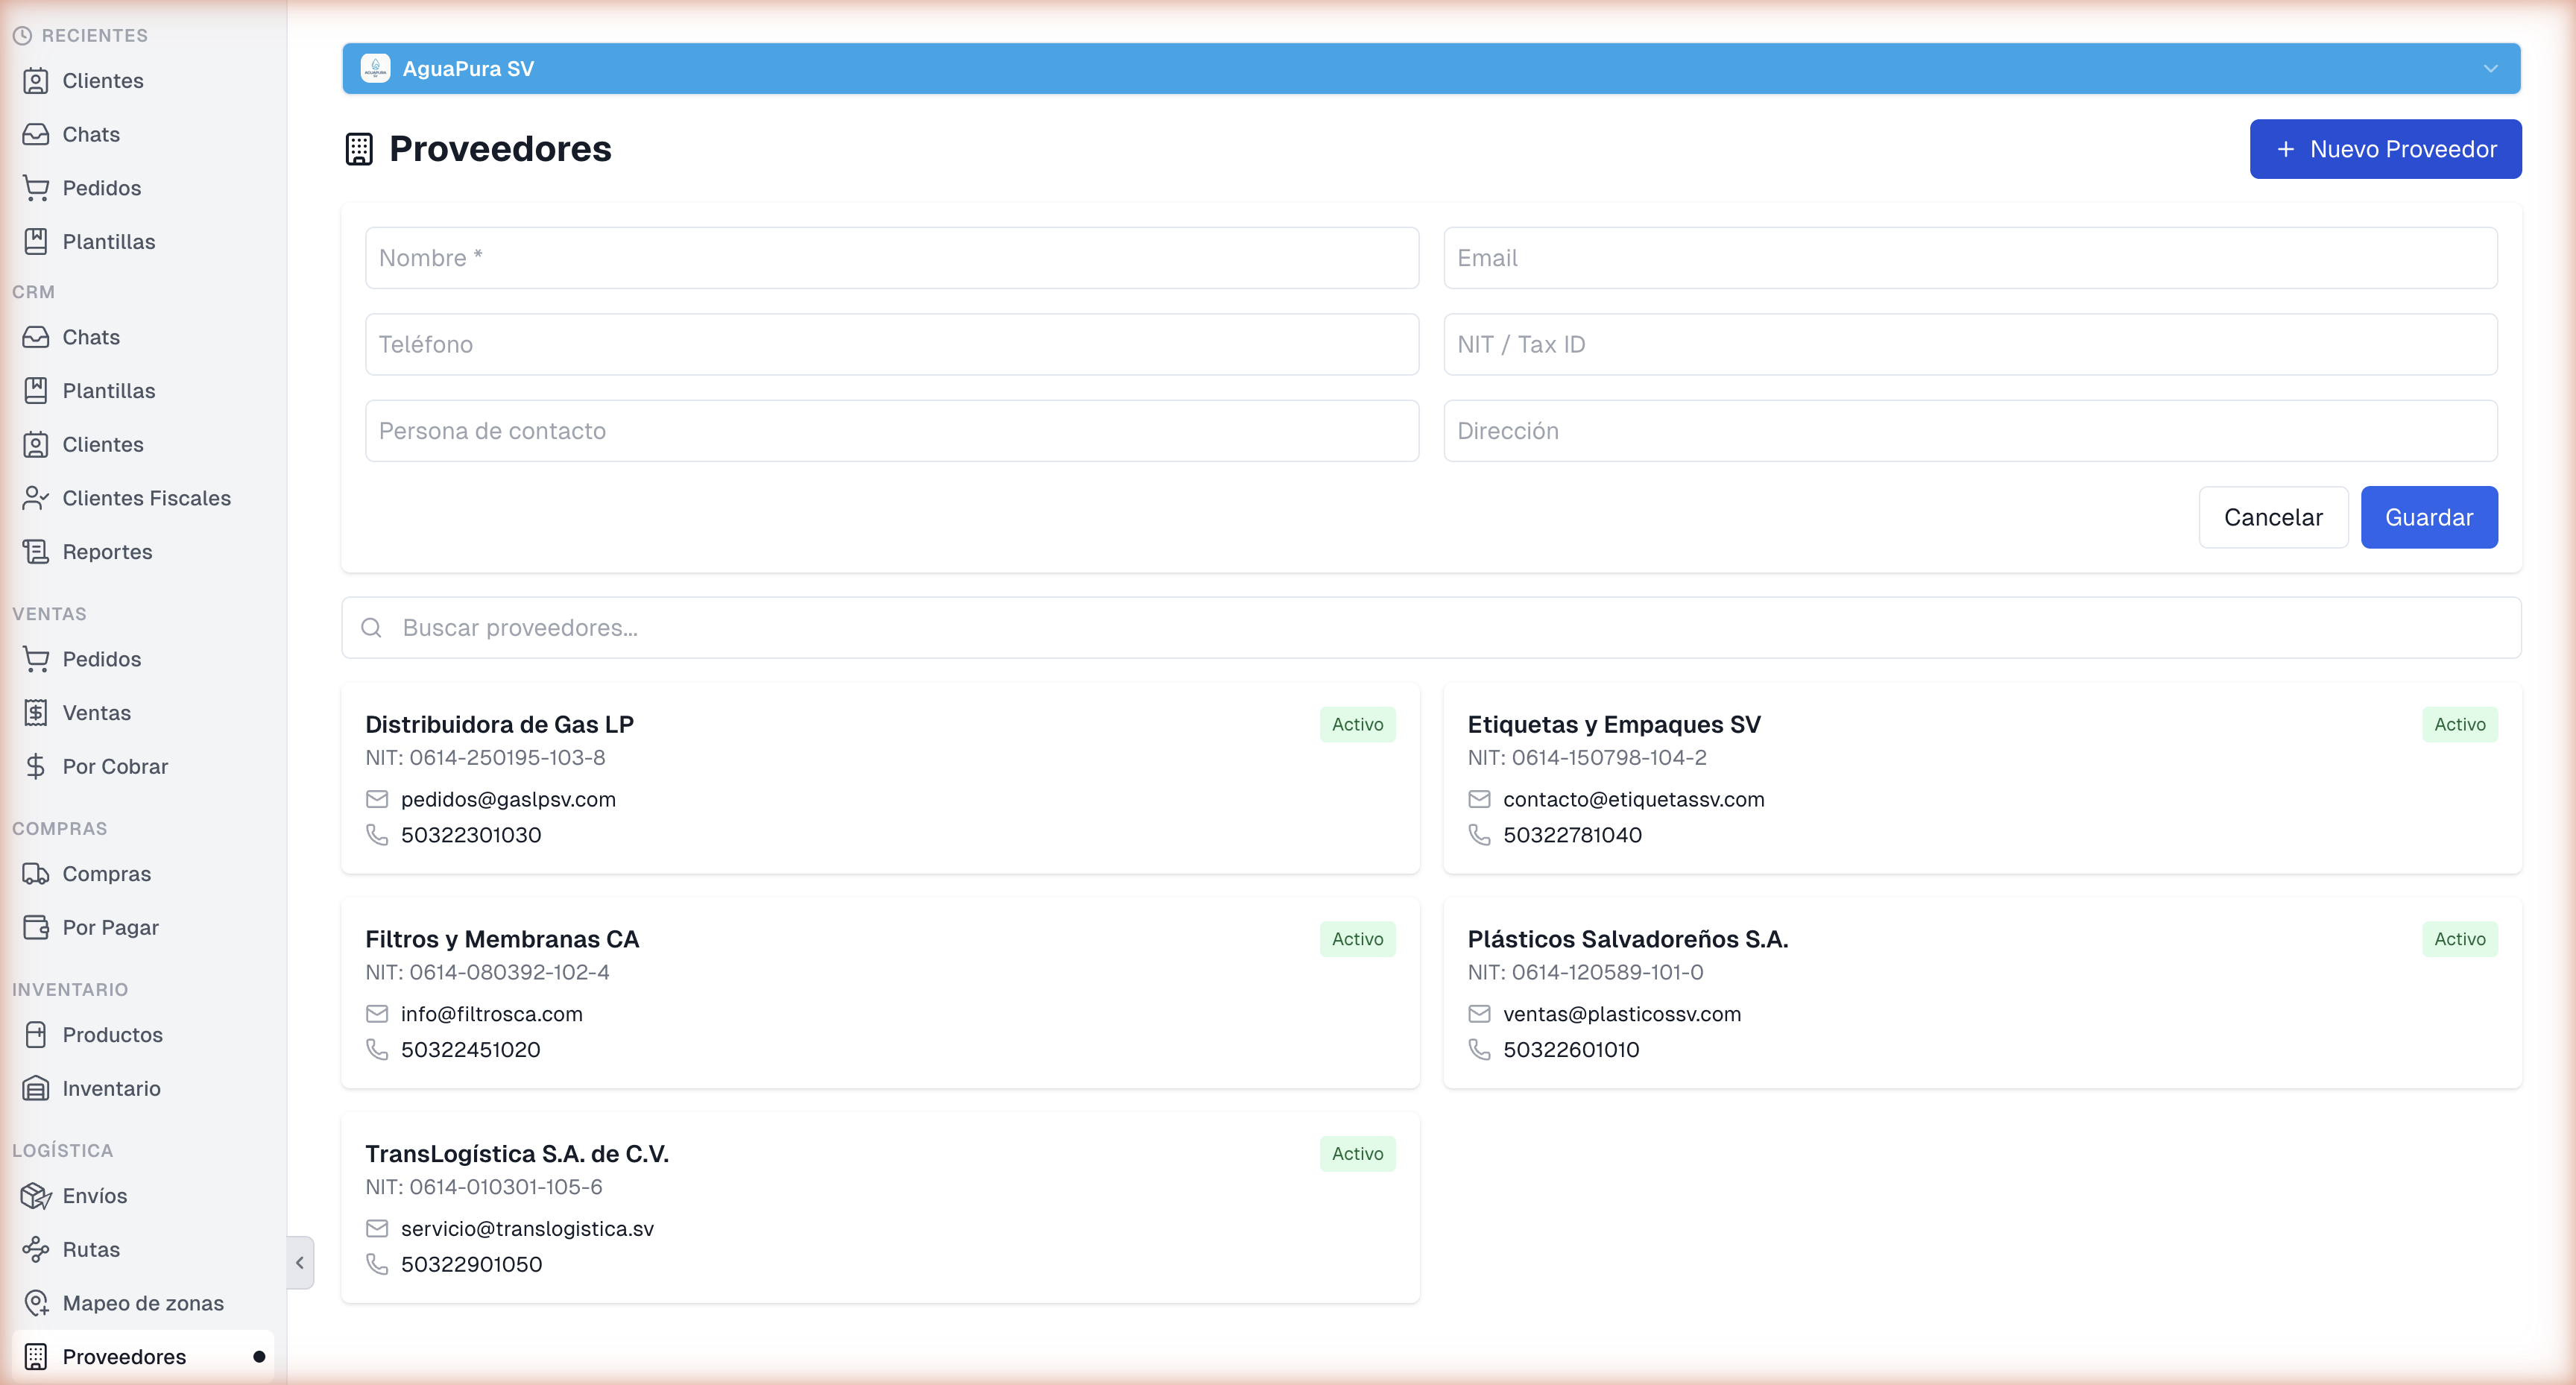Collapse the sidebar with the chevron handle
The image size is (2576, 1385).
pos(300,1262)
